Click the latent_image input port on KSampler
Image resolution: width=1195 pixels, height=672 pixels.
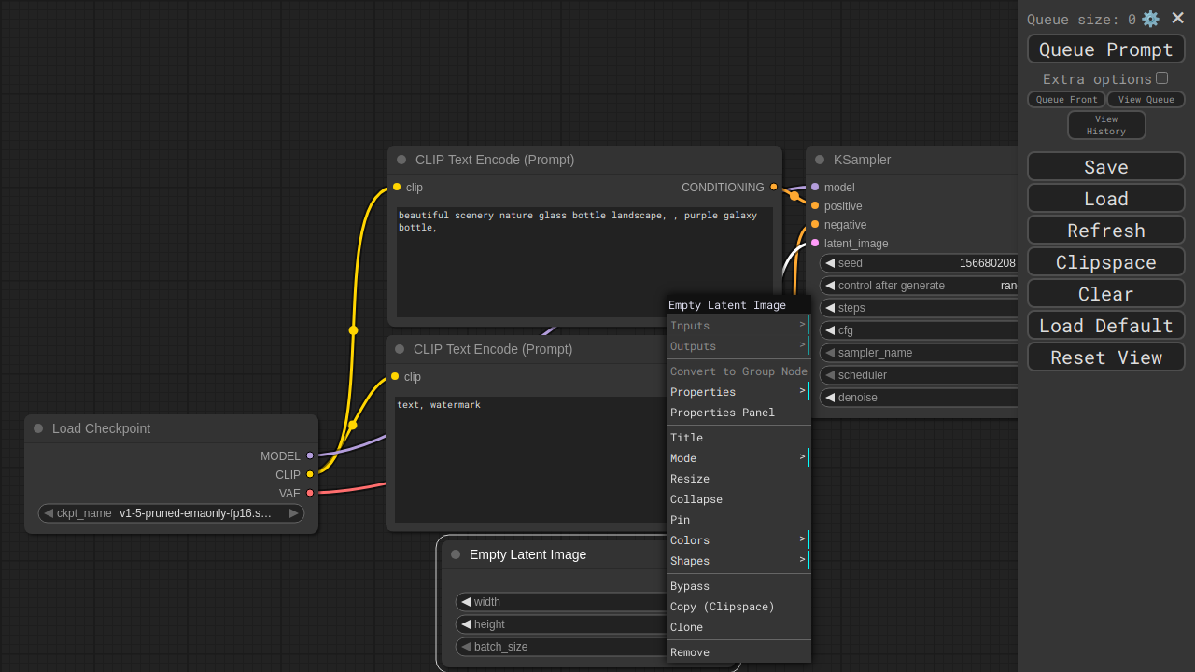coord(815,243)
